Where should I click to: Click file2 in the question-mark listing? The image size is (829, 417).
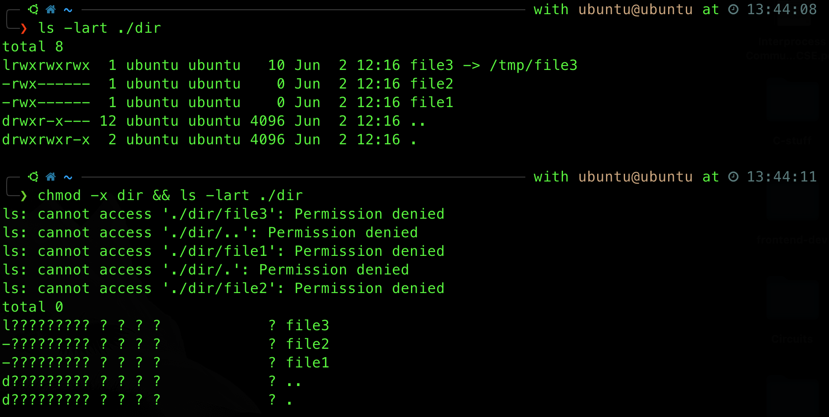point(307,344)
